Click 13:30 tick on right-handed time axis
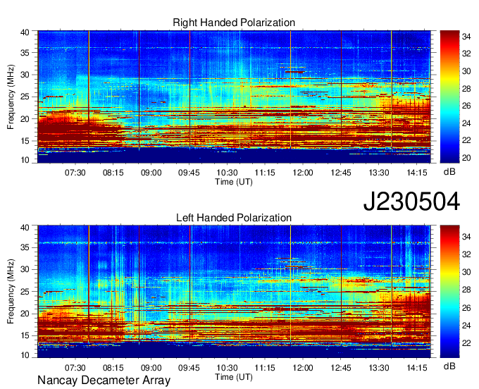The height and width of the screenshot is (389, 479). pos(379,173)
